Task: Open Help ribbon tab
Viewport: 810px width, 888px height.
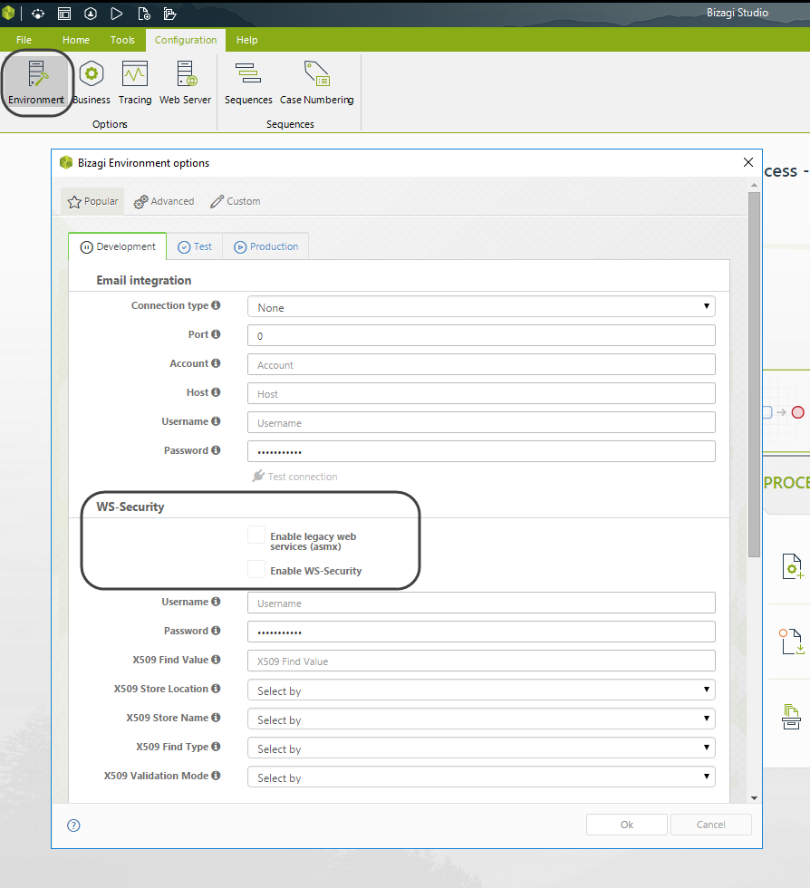Action: pyautogui.click(x=247, y=40)
